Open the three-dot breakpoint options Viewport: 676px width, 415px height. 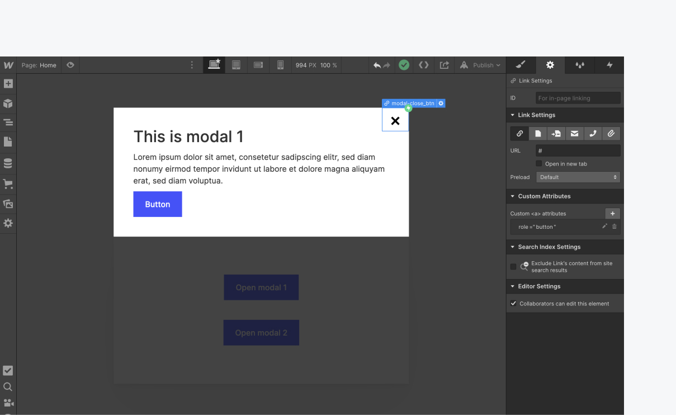(192, 65)
